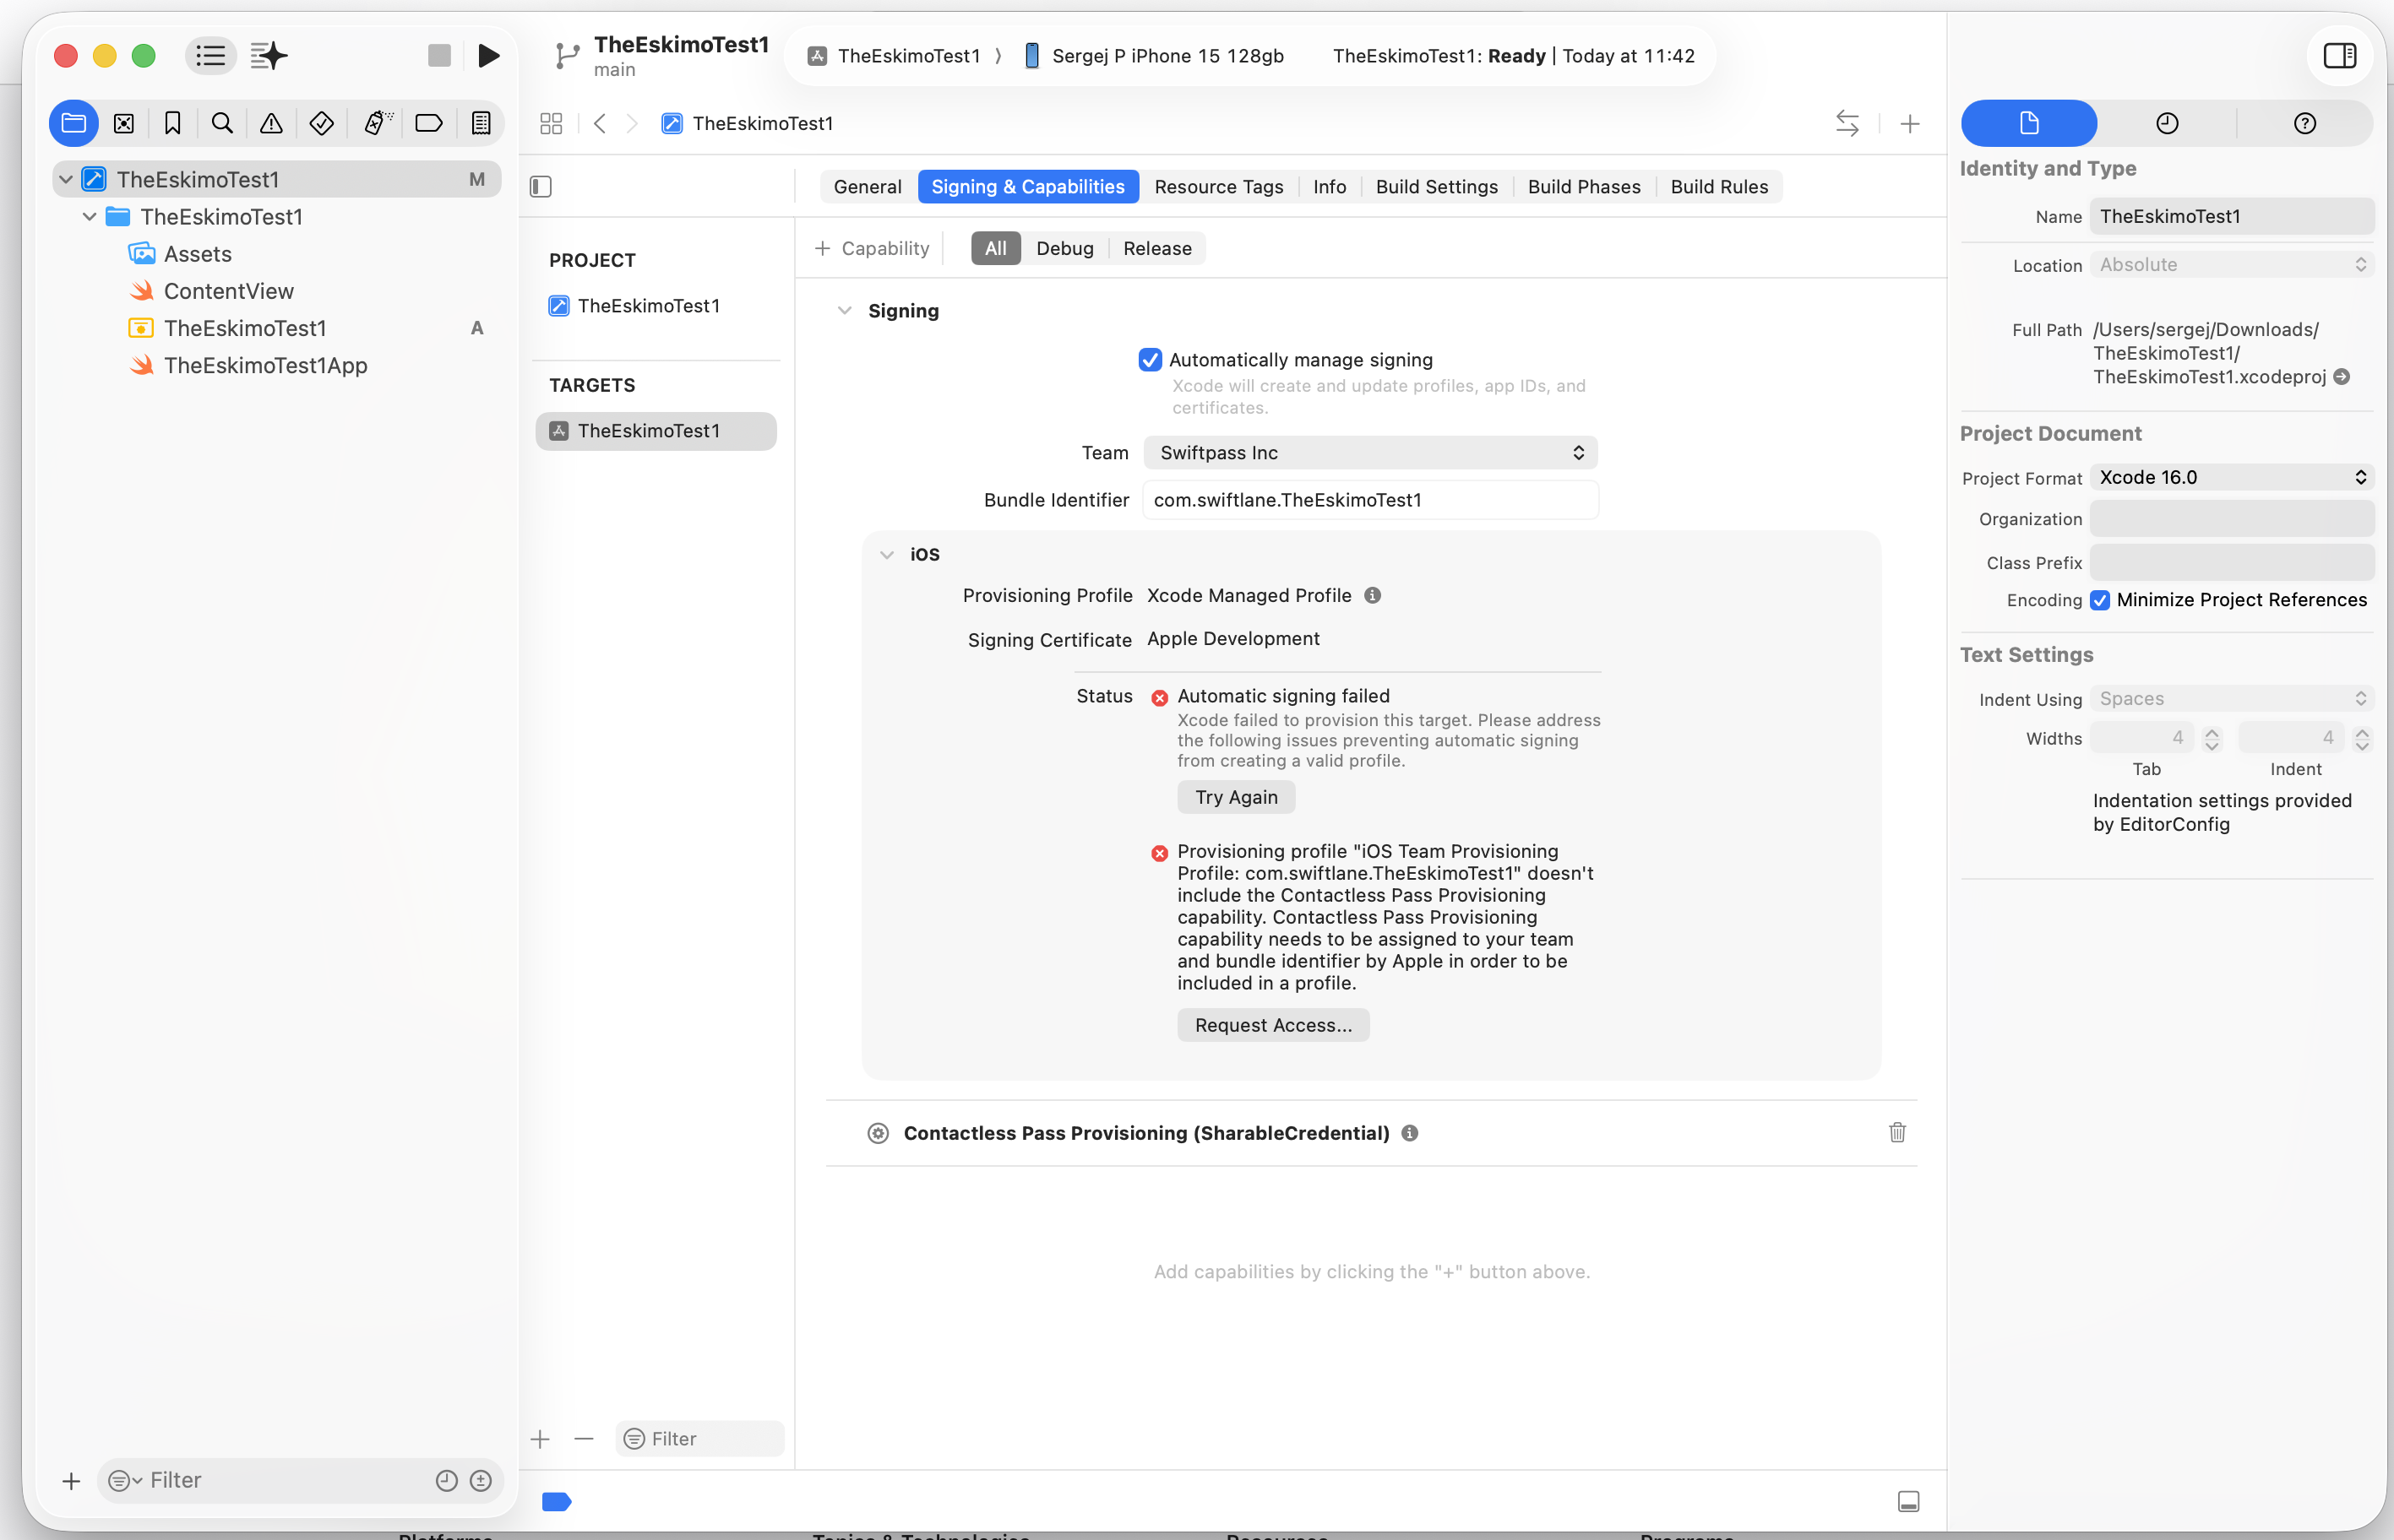Open the Find navigator magnifier icon
The width and height of the screenshot is (2394, 1540).
point(222,123)
